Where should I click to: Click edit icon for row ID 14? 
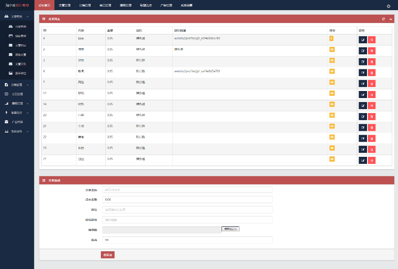click(x=363, y=106)
